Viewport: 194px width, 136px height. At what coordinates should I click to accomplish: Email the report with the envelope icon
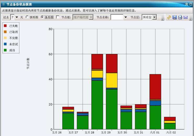tap(186, 17)
